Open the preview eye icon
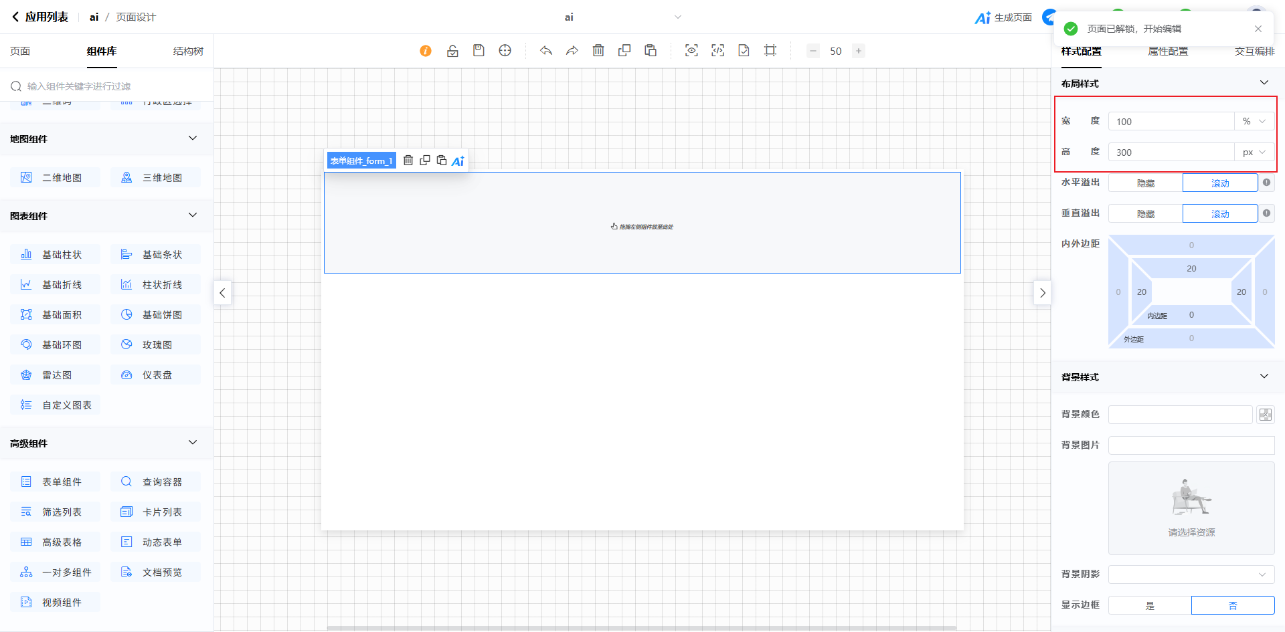Viewport: 1285px width, 632px height. point(691,51)
